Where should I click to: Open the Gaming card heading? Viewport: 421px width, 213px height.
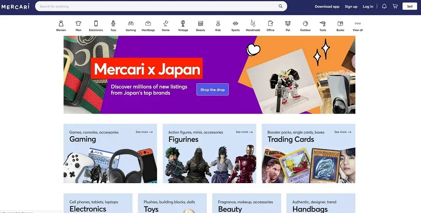click(83, 139)
